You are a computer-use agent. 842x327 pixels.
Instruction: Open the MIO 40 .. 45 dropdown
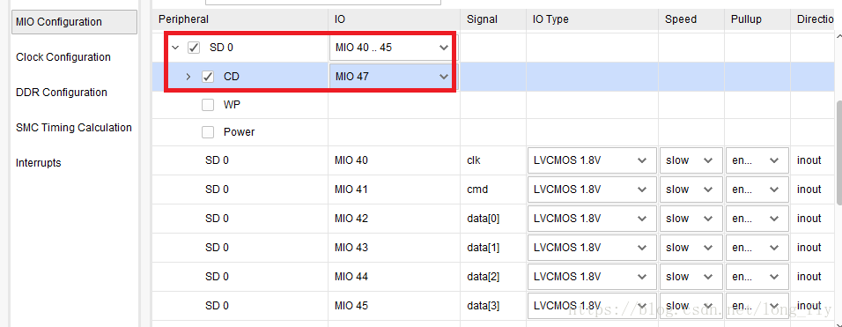coord(391,48)
